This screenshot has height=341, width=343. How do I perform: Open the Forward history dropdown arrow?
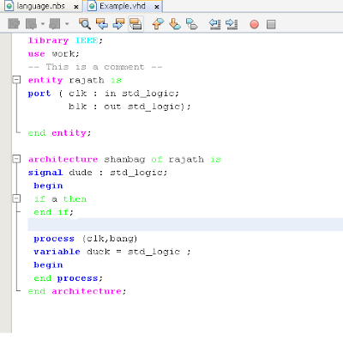coord(67,24)
